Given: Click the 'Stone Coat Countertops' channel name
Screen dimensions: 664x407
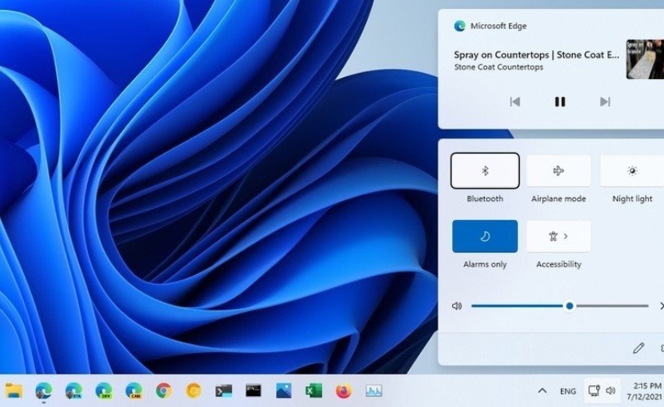Looking at the screenshot, I should [x=499, y=67].
